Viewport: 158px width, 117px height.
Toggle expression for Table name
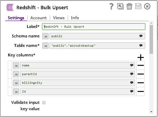tap(45, 46)
